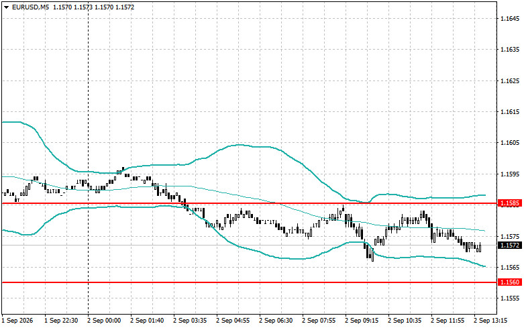Viewport: 524px width, 328px height.
Task: Open the chart menu triangle beside EURUSD,M5
Action: tap(6, 7)
